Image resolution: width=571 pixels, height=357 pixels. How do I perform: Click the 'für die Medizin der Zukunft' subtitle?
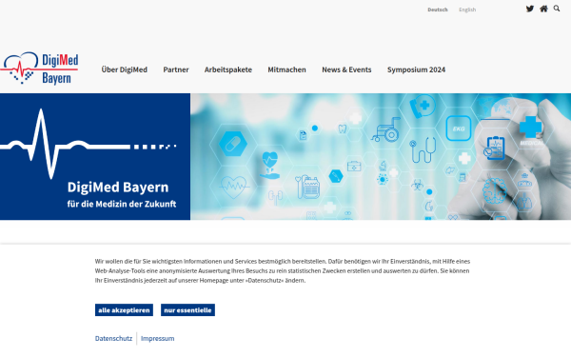coord(122,204)
